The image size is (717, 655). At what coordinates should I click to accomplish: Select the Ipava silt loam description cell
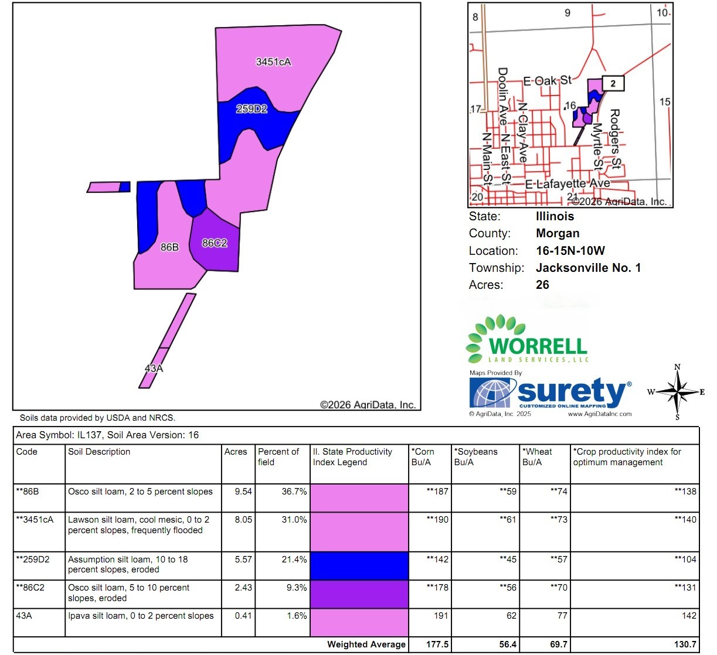coord(141,616)
